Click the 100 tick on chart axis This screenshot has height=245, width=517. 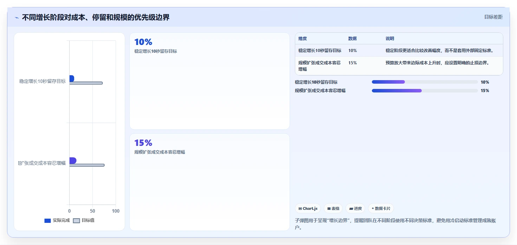pos(116,211)
